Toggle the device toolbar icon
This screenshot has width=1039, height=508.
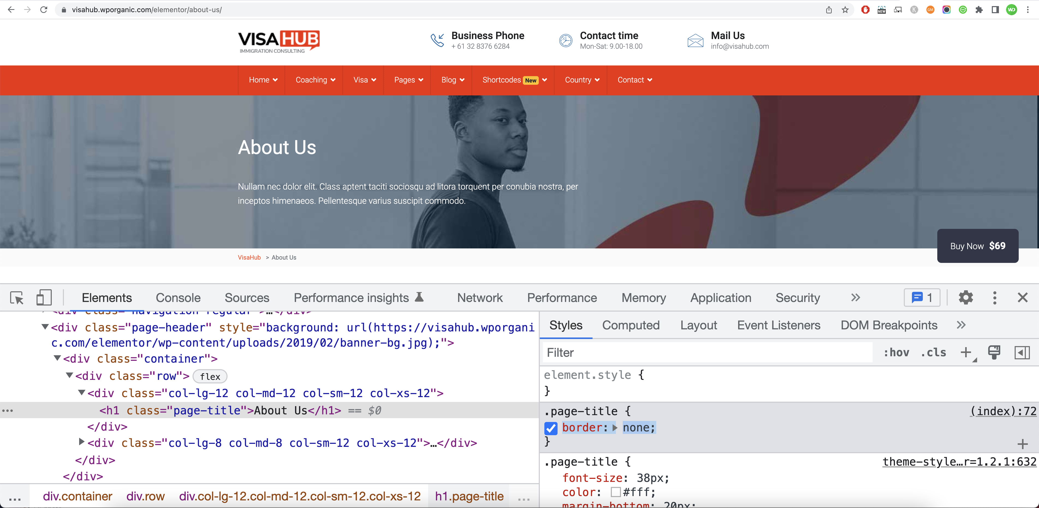[x=44, y=298]
